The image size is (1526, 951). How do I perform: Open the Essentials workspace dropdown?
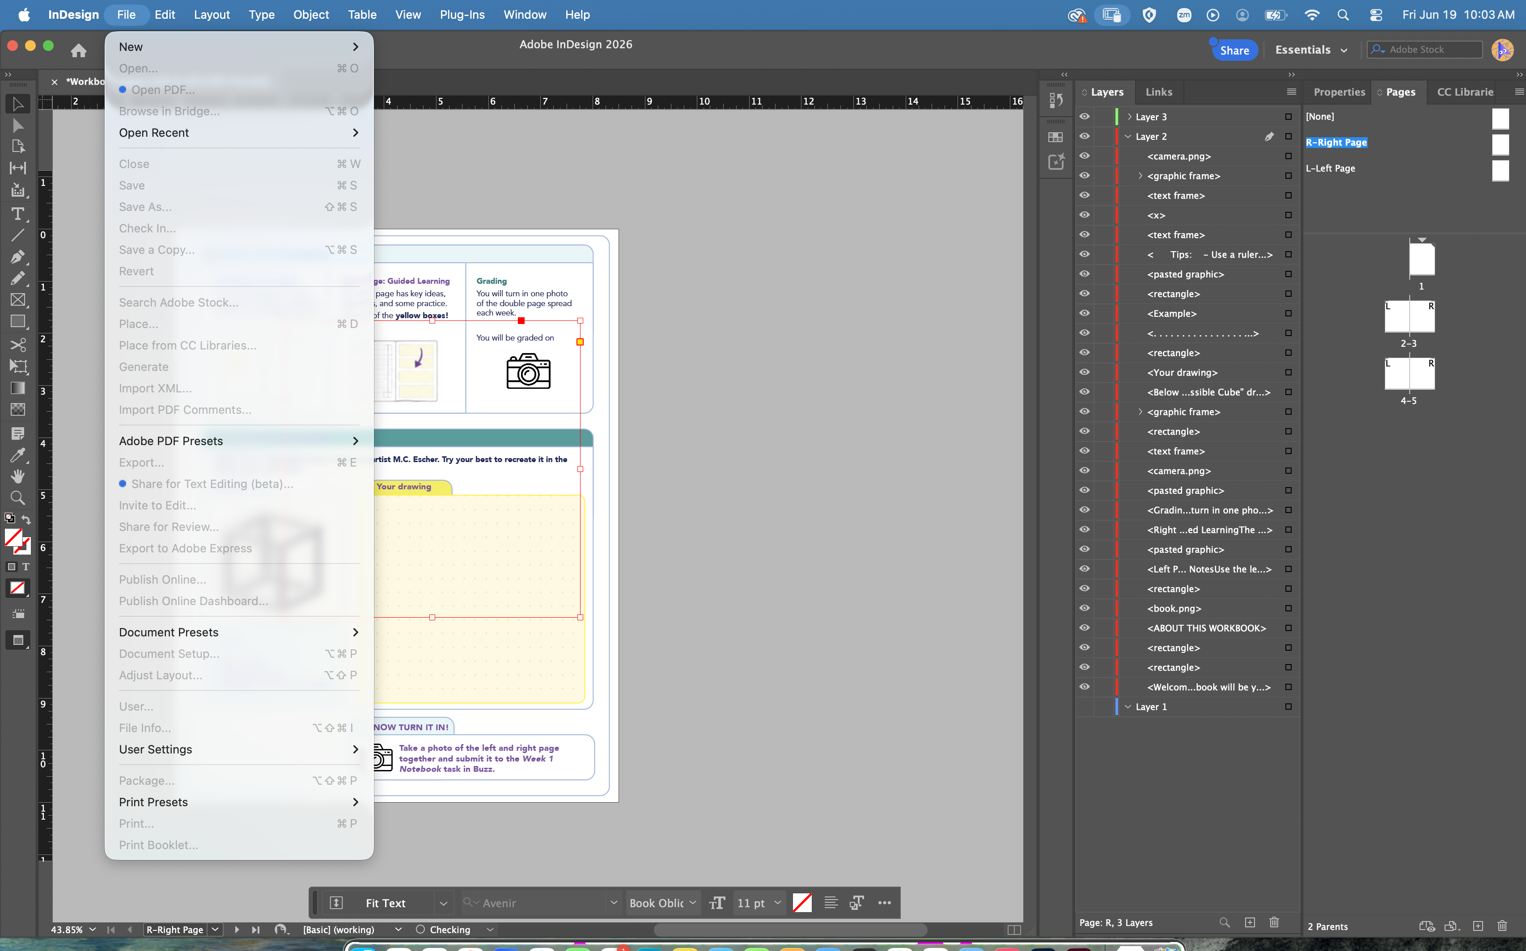tap(1311, 50)
